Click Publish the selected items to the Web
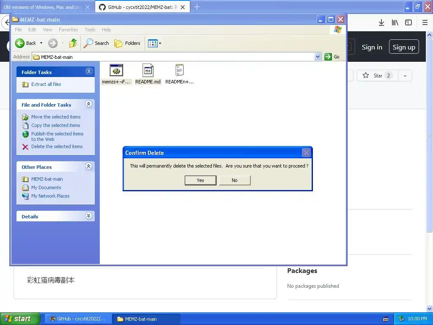 (x=57, y=137)
